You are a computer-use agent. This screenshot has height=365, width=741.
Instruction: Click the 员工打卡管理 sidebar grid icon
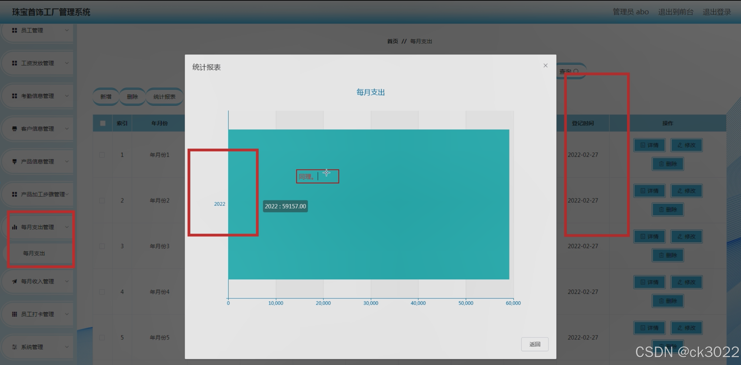coord(14,314)
